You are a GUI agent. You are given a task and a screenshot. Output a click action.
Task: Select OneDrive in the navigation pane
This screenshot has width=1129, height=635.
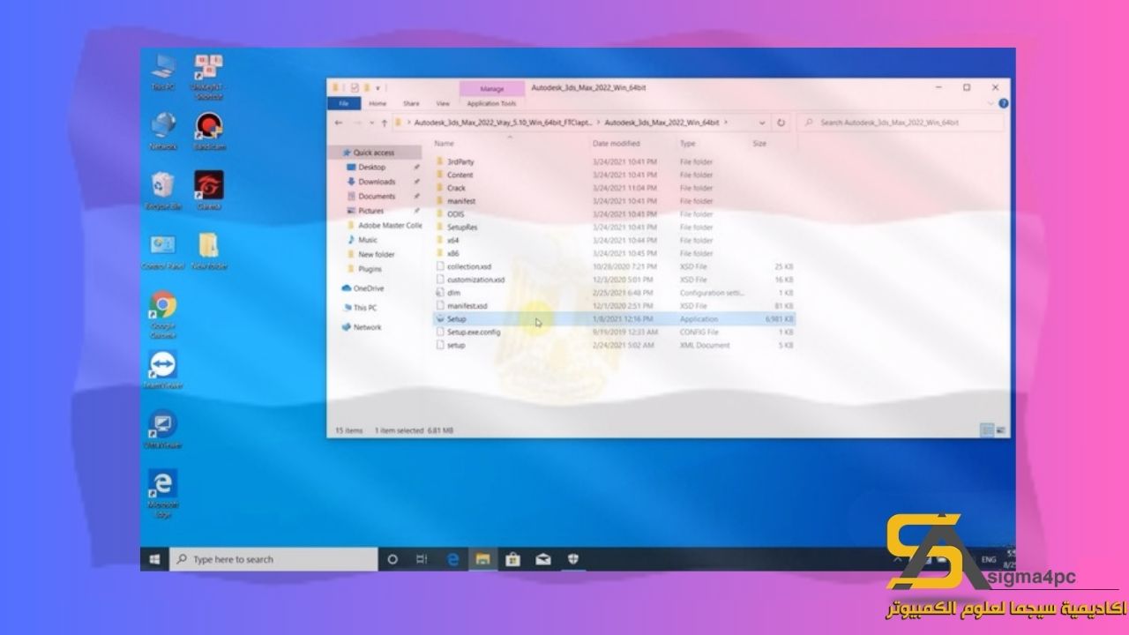(368, 288)
